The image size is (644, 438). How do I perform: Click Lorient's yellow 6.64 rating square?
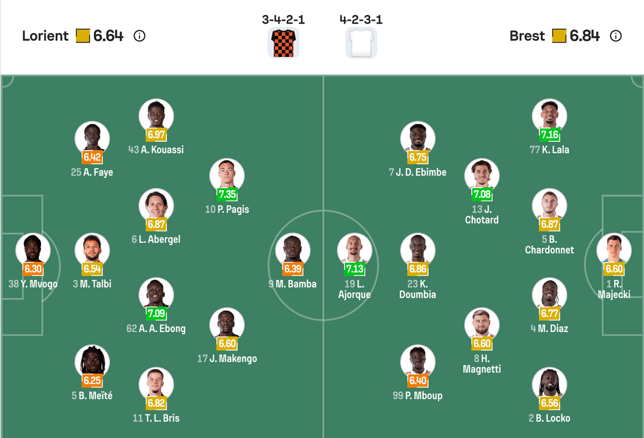(x=83, y=36)
